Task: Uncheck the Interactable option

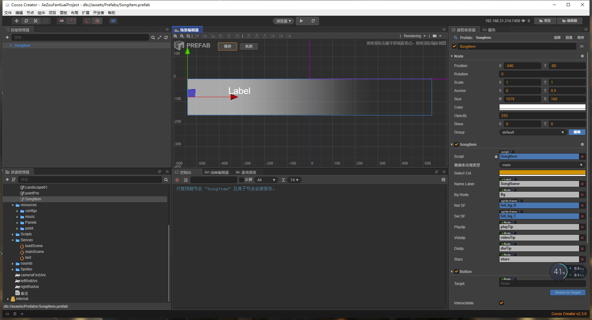Action: pyautogui.click(x=501, y=303)
